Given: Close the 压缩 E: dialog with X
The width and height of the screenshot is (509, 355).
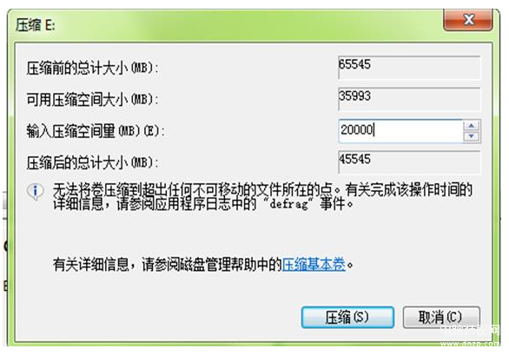Looking at the screenshot, I should 468,19.
